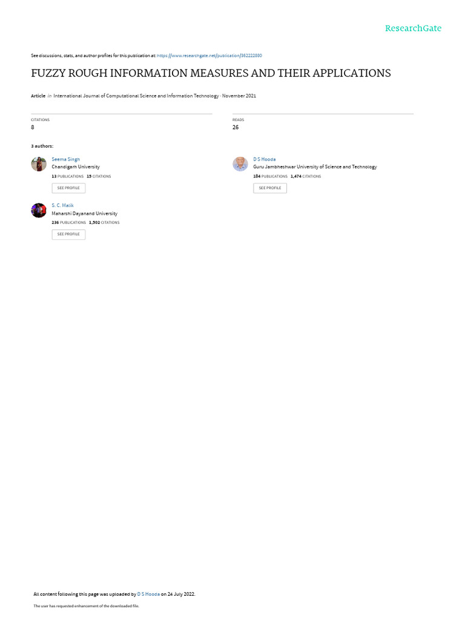Click See Profile under S. C. Malik
Viewport: 465px width, 620px height.
coord(68,234)
